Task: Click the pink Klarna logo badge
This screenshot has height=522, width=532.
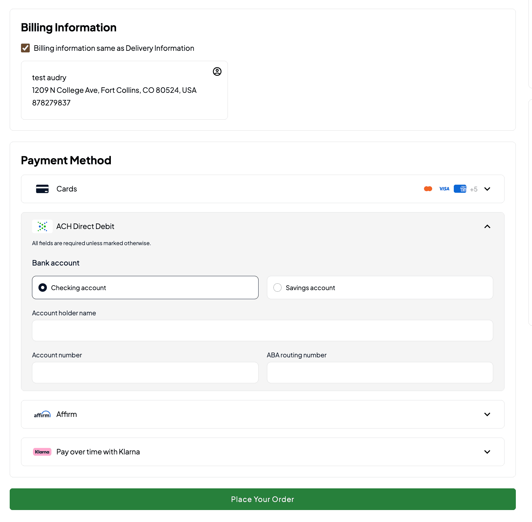Action: click(42, 452)
